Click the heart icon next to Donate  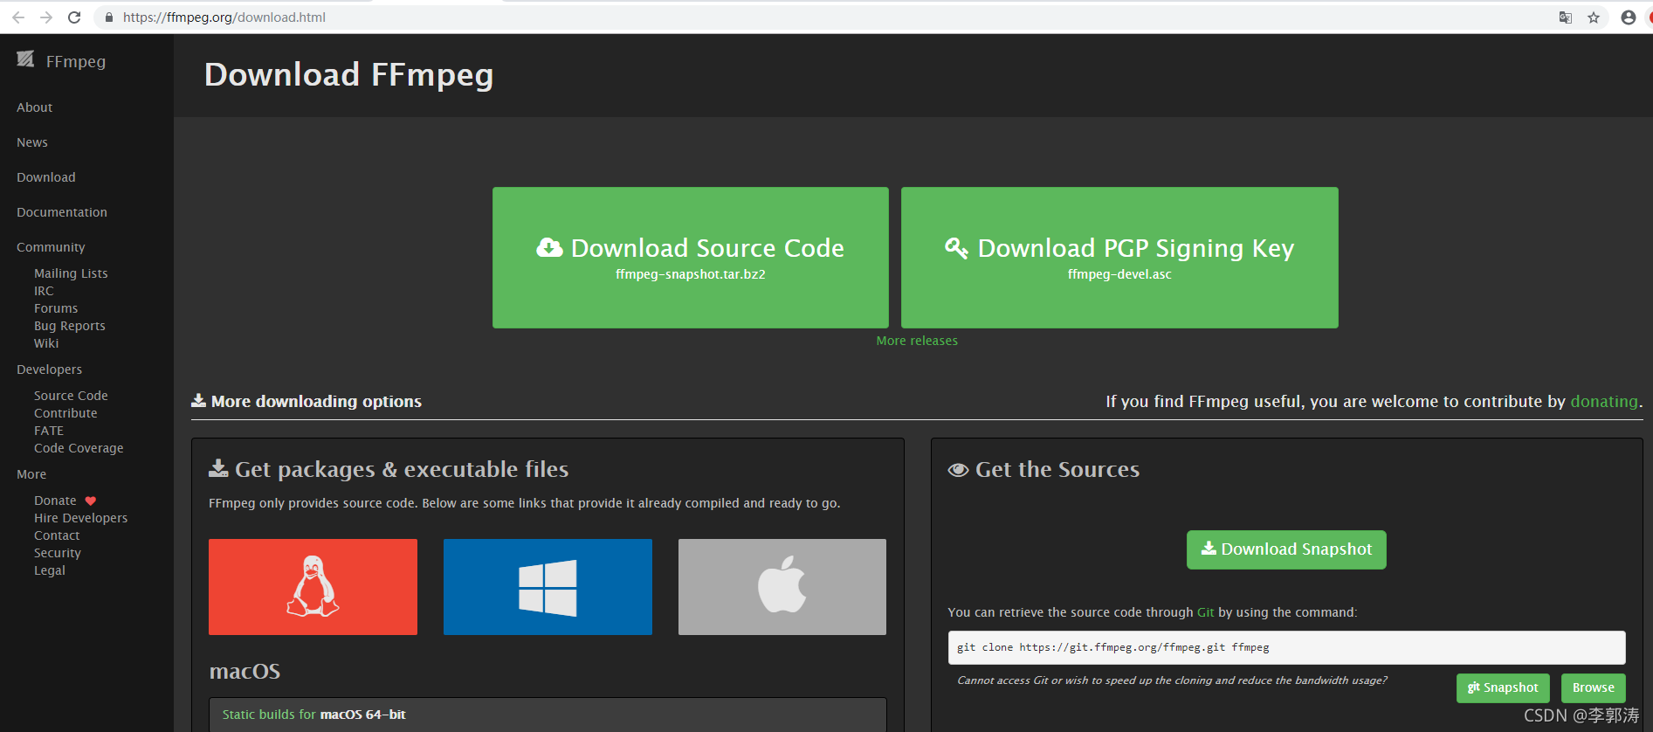click(91, 501)
